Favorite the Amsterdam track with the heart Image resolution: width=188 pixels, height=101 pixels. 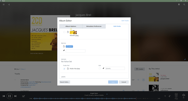138,80
